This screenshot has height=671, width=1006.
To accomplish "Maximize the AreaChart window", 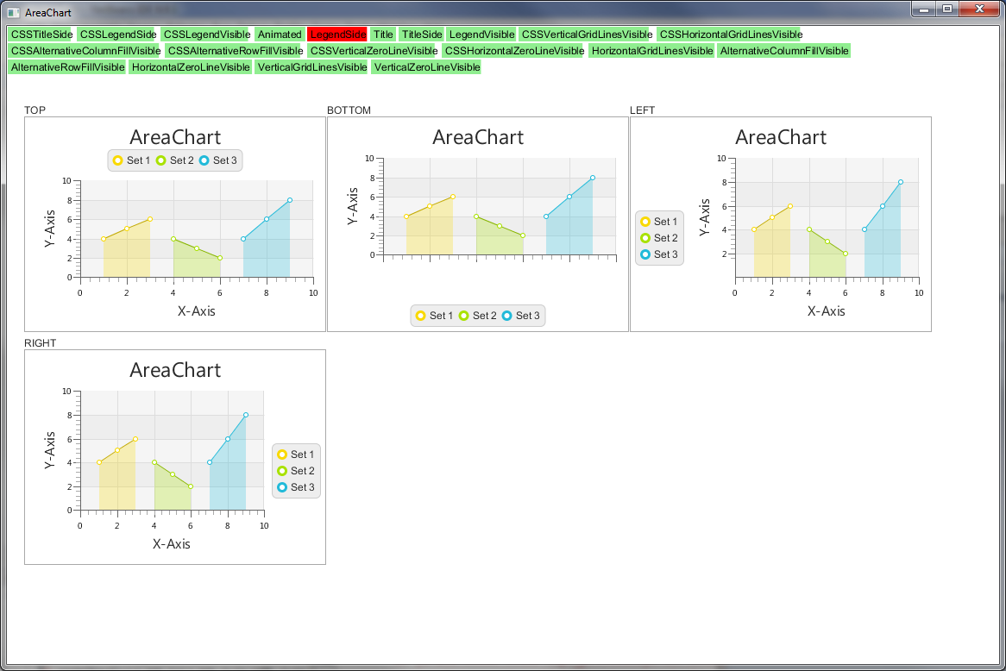I will click(947, 9).
